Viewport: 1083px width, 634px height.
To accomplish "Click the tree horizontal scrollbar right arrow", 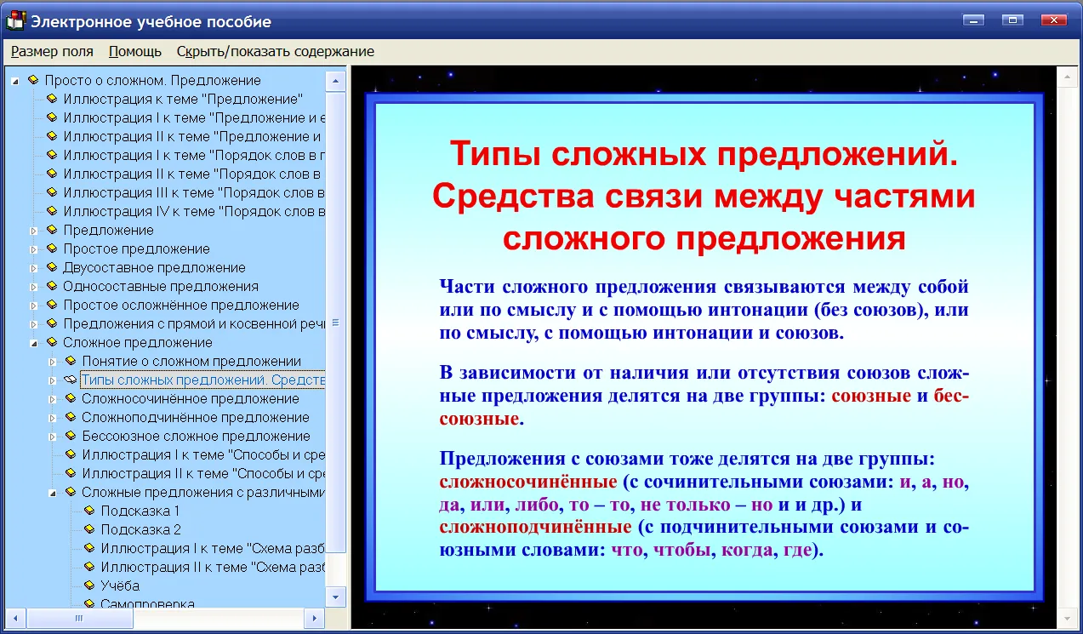I will 314,618.
